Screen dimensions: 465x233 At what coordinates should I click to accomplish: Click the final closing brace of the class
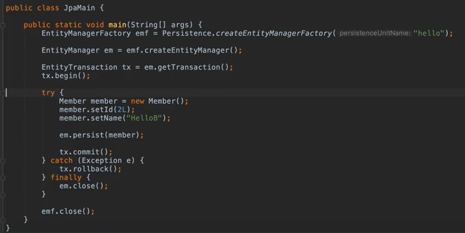pos(8,228)
